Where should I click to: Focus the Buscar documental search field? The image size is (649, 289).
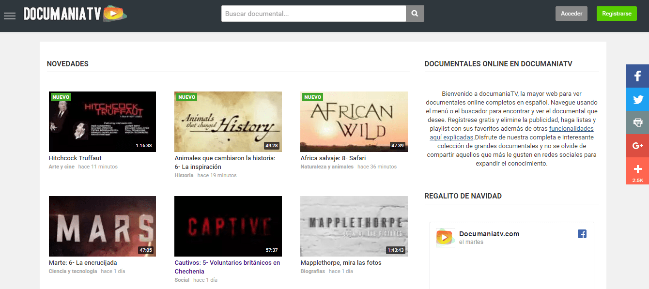pyautogui.click(x=313, y=14)
